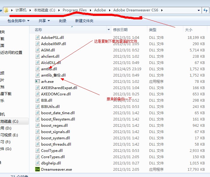The height and width of the screenshot is (177, 210).
Task: Click the 17,793 KB size cell
Action: pyautogui.click(x=196, y=170)
